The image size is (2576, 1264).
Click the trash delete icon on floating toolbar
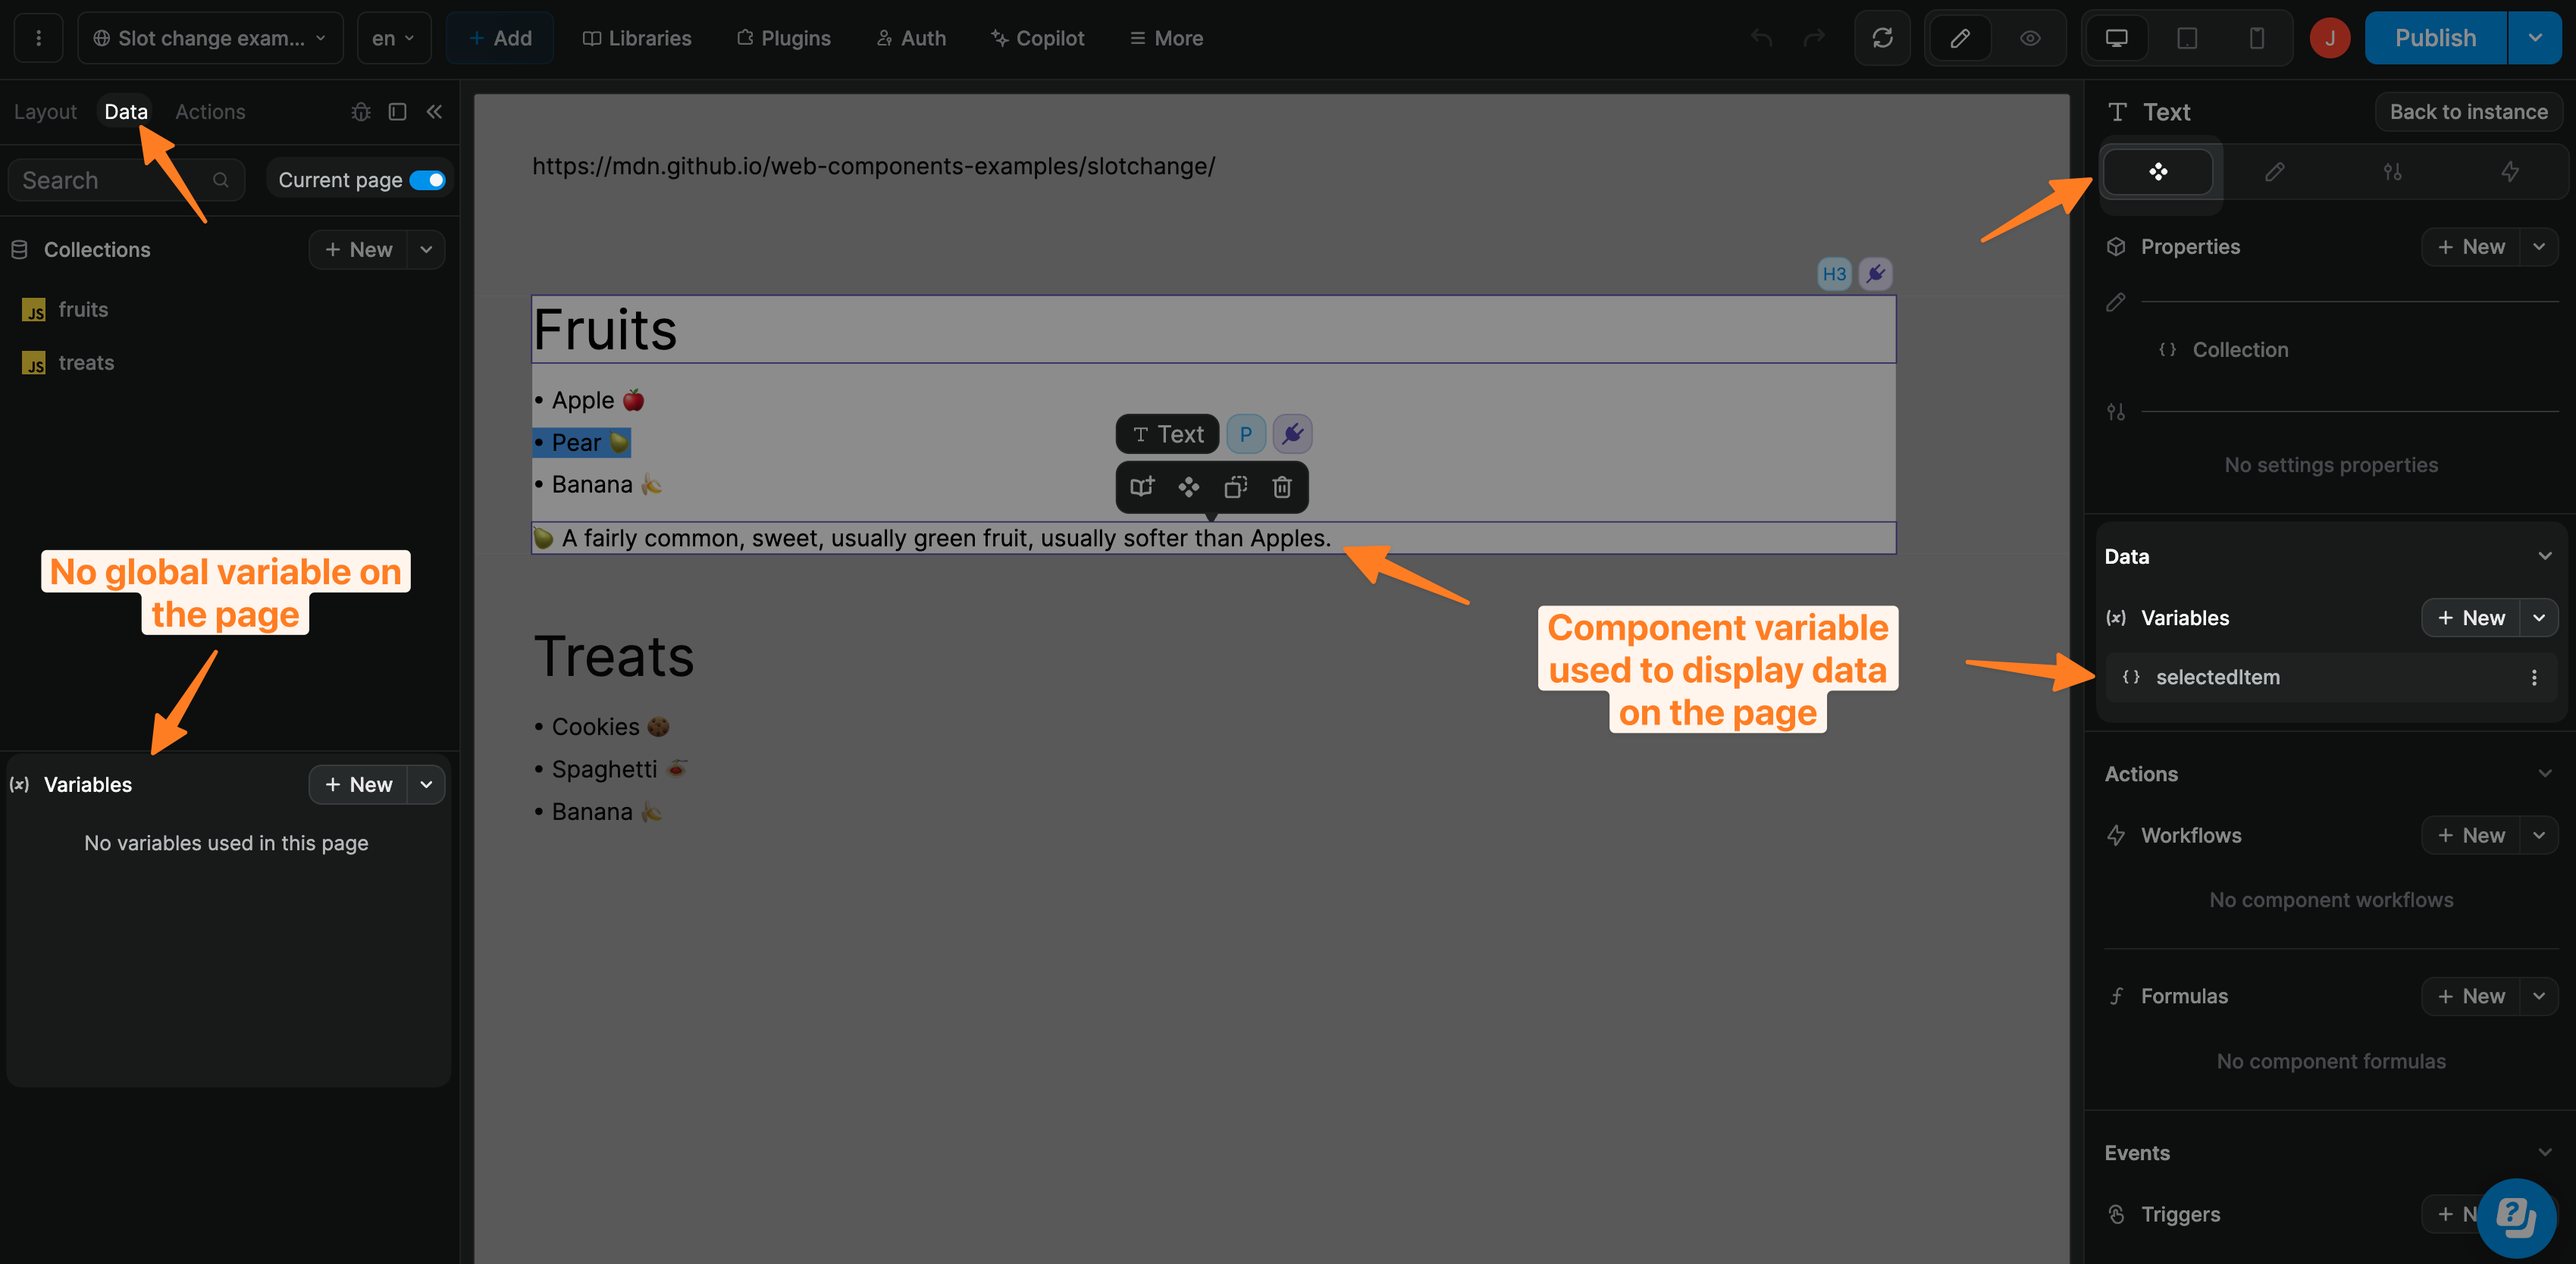(x=1281, y=487)
